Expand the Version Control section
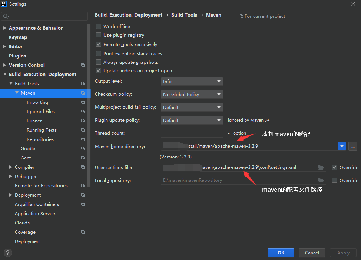The image size is (361, 260). pyautogui.click(x=4, y=65)
